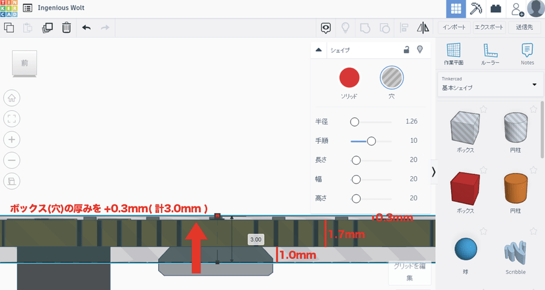The width and height of the screenshot is (545, 290).
Task: Click the 前 view cube face
Action: coord(24,63)
